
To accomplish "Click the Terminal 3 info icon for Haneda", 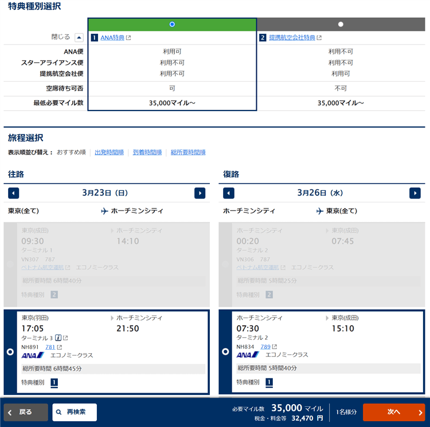I will point(58,338).
